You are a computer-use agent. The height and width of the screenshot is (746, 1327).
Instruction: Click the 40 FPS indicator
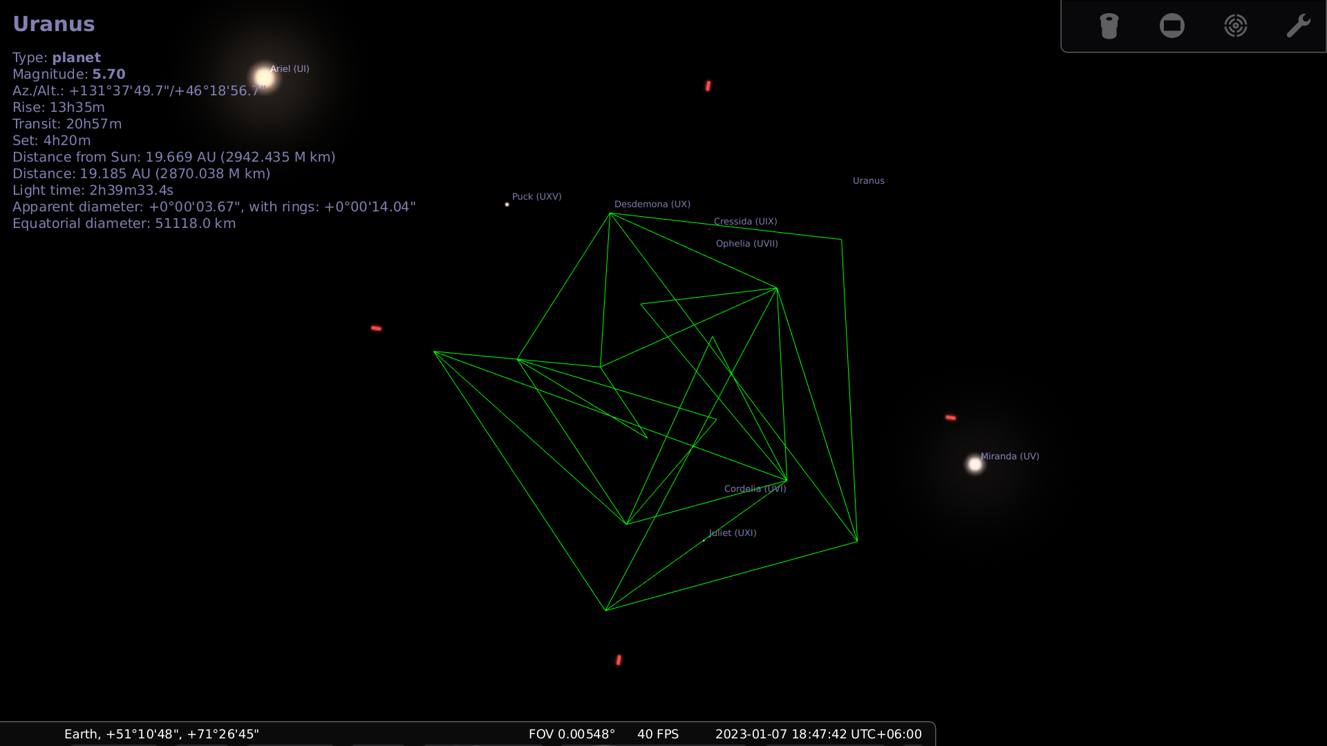coord(657,734)
